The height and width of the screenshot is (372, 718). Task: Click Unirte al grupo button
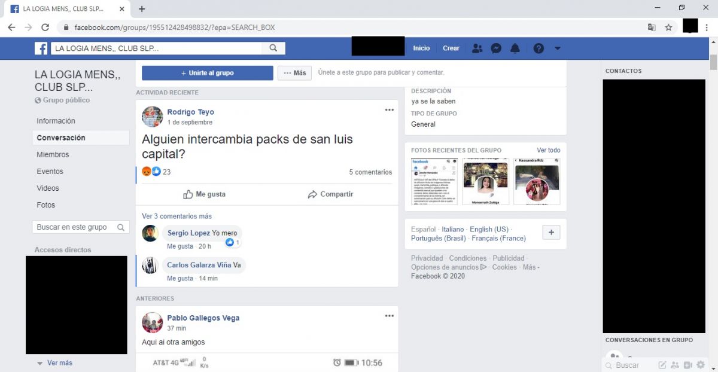pos(208,73)
